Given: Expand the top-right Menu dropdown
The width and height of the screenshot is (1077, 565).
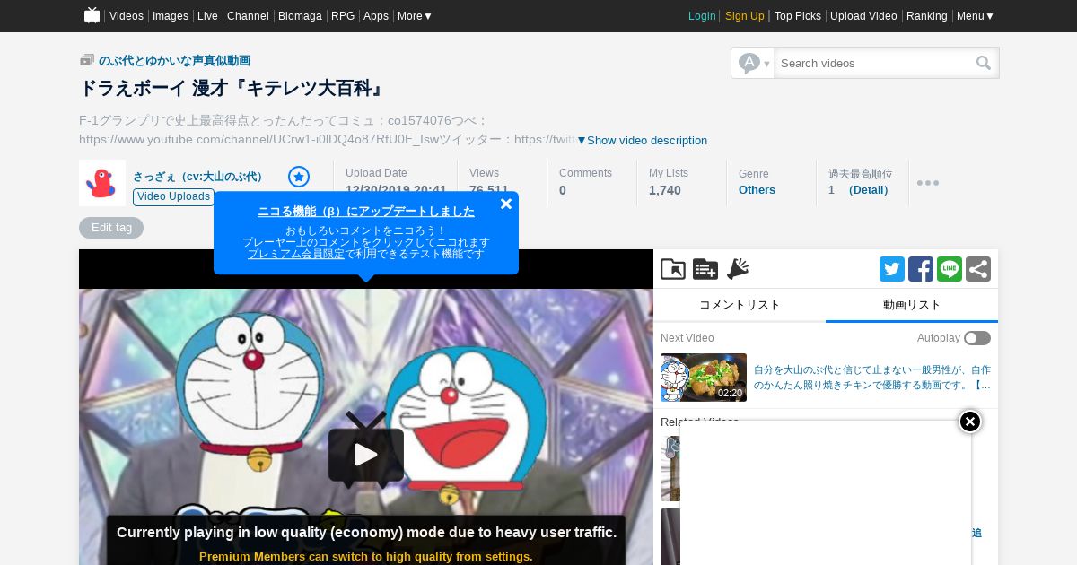Looking at the screenshot, I should coord(975,16).
